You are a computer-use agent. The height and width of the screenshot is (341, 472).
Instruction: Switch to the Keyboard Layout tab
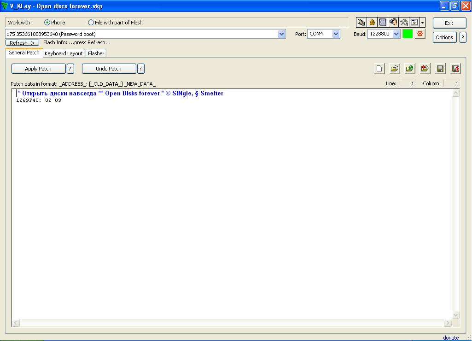(64, 53)
